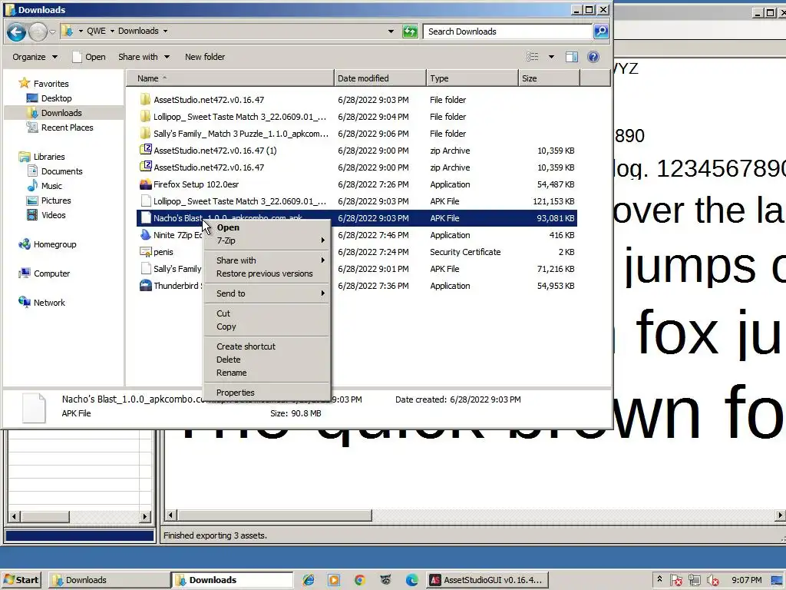Image resolution: width=786 pixels, height=590 pixels.
Task: Open the blue Help question mark icon
Action: 593,57
